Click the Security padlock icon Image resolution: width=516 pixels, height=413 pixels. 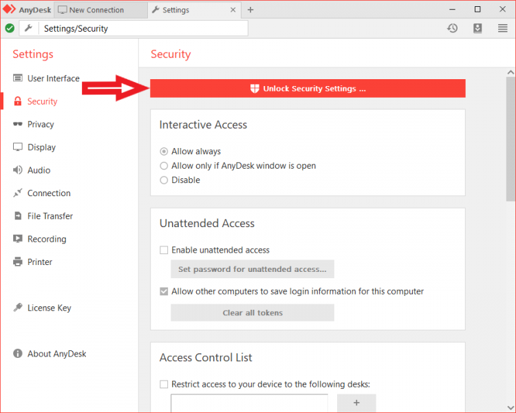[x=18, y=101]
